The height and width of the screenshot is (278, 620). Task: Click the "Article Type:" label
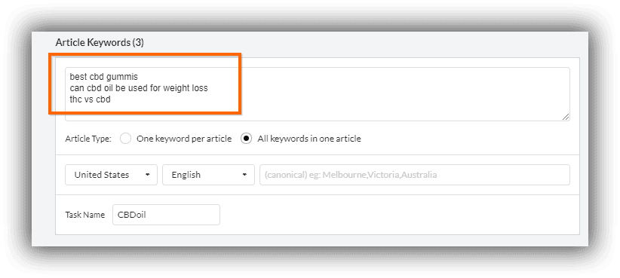pos(88,139)
